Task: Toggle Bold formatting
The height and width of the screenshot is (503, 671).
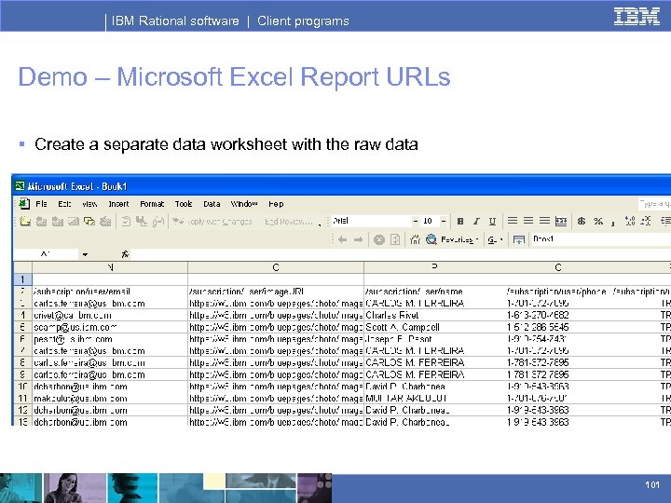Action: pyautogui.click(x=460, y=221)
